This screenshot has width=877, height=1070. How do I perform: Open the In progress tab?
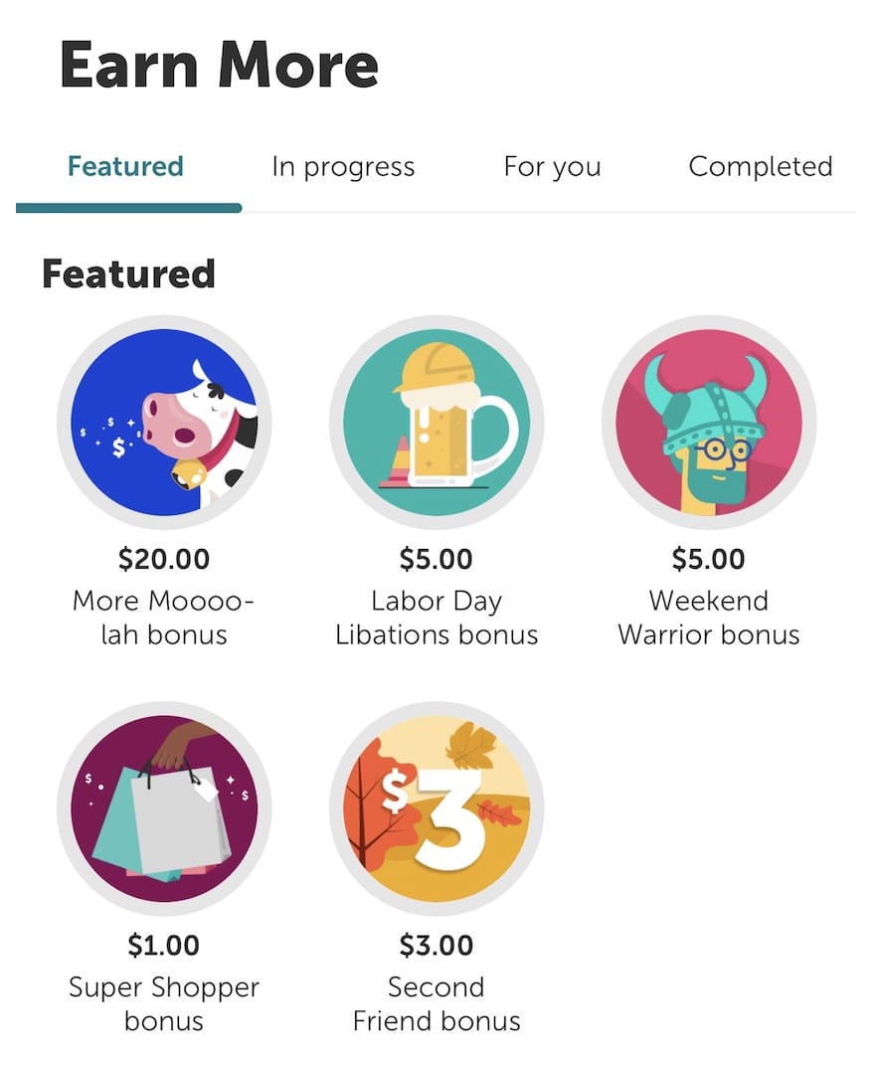[343, 166]
